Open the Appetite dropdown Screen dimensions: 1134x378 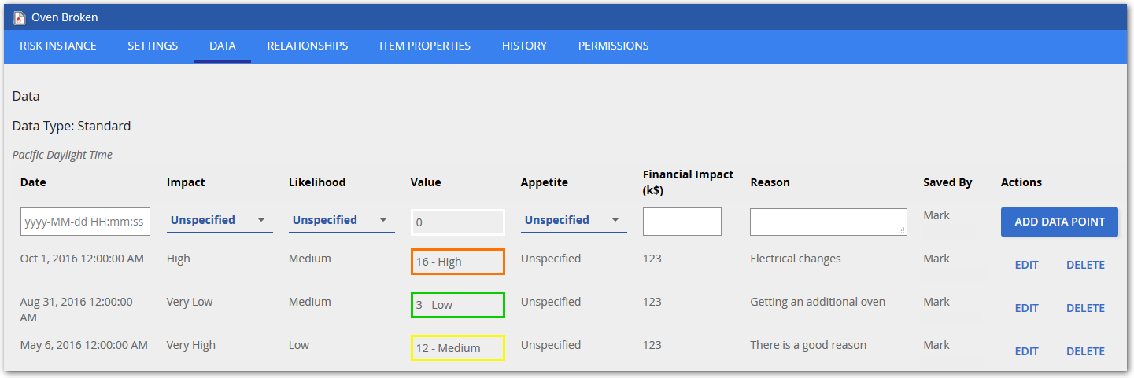point(574,221)
